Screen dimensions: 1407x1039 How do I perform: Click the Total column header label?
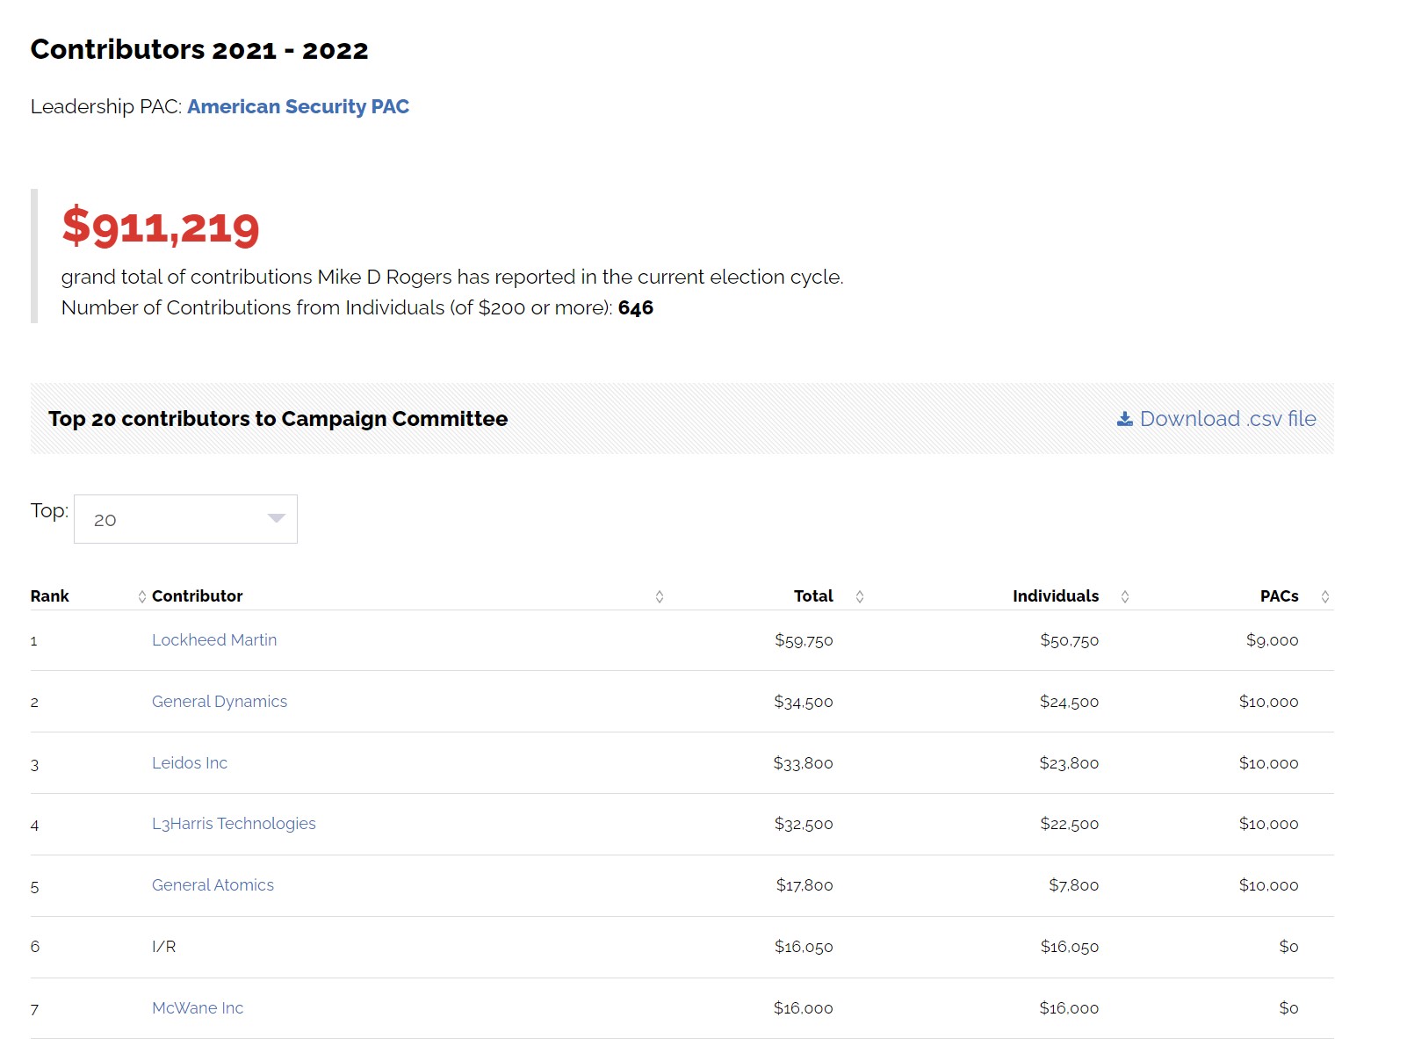coord(812,596)
